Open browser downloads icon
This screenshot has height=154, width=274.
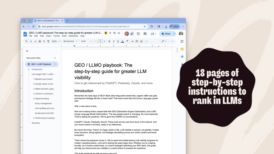166,26
